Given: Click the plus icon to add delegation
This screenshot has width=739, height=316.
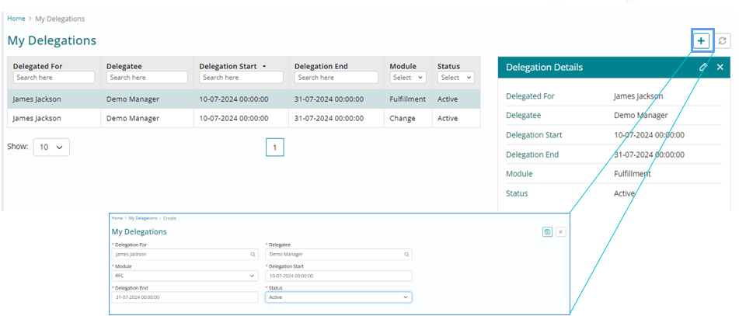Looking at the screenshot, I should (x=702, y=41).
